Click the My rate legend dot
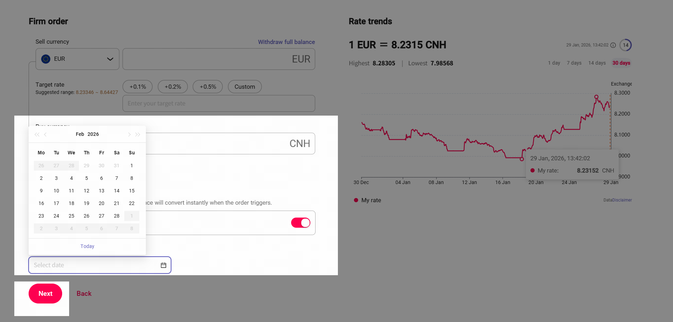 point(356,200)
